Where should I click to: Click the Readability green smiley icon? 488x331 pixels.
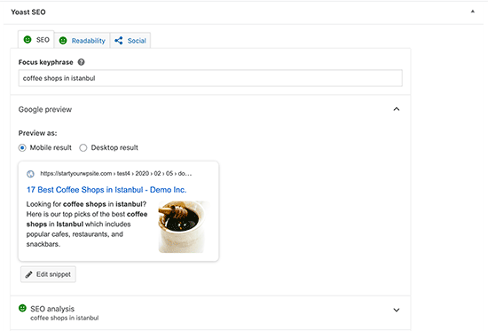(x=63, y=41)
